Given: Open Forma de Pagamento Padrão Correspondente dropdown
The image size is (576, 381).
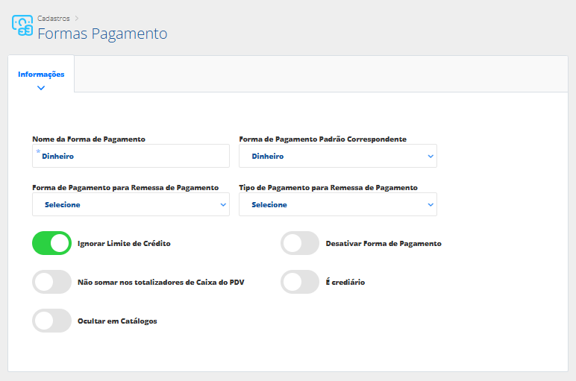Looking at the screenshot, I should tap(337, 157).
